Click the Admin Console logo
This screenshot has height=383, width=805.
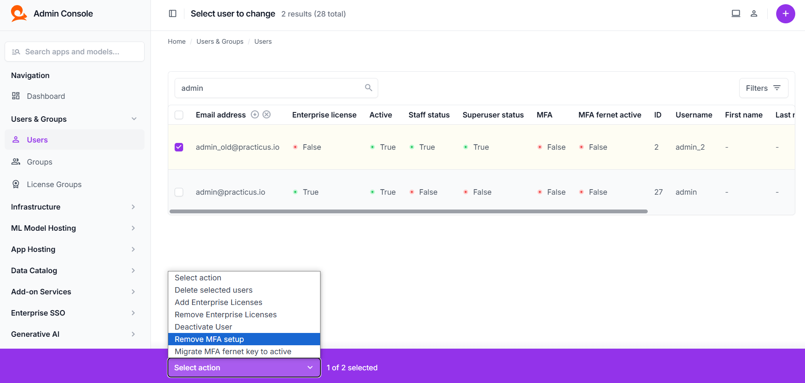click(x=19, y=14)
